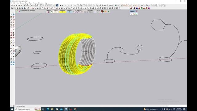Click the blue plugin icon in colored row
This screenshot has height=111, width=197.
click(137, 8)
